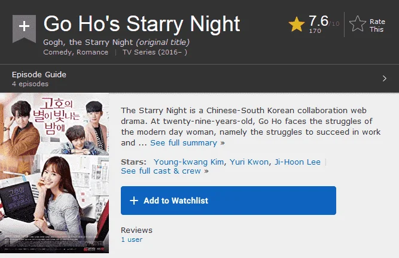399x258 pixels.
Task: Click the Rate This label
Action: point(377,26)
